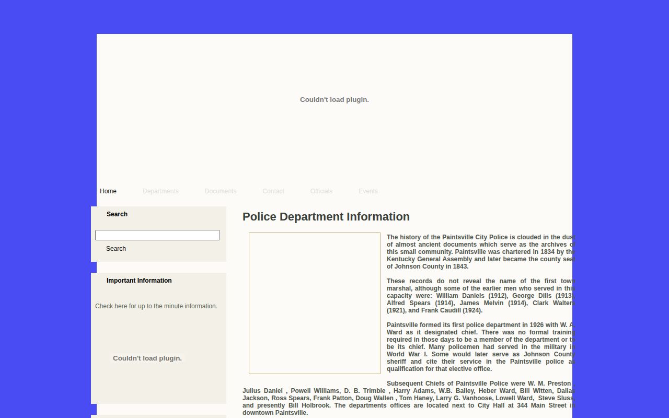Click the paragraph starting 'These records do not reveal'
This screenshot has height=418, width=669.
480,296
